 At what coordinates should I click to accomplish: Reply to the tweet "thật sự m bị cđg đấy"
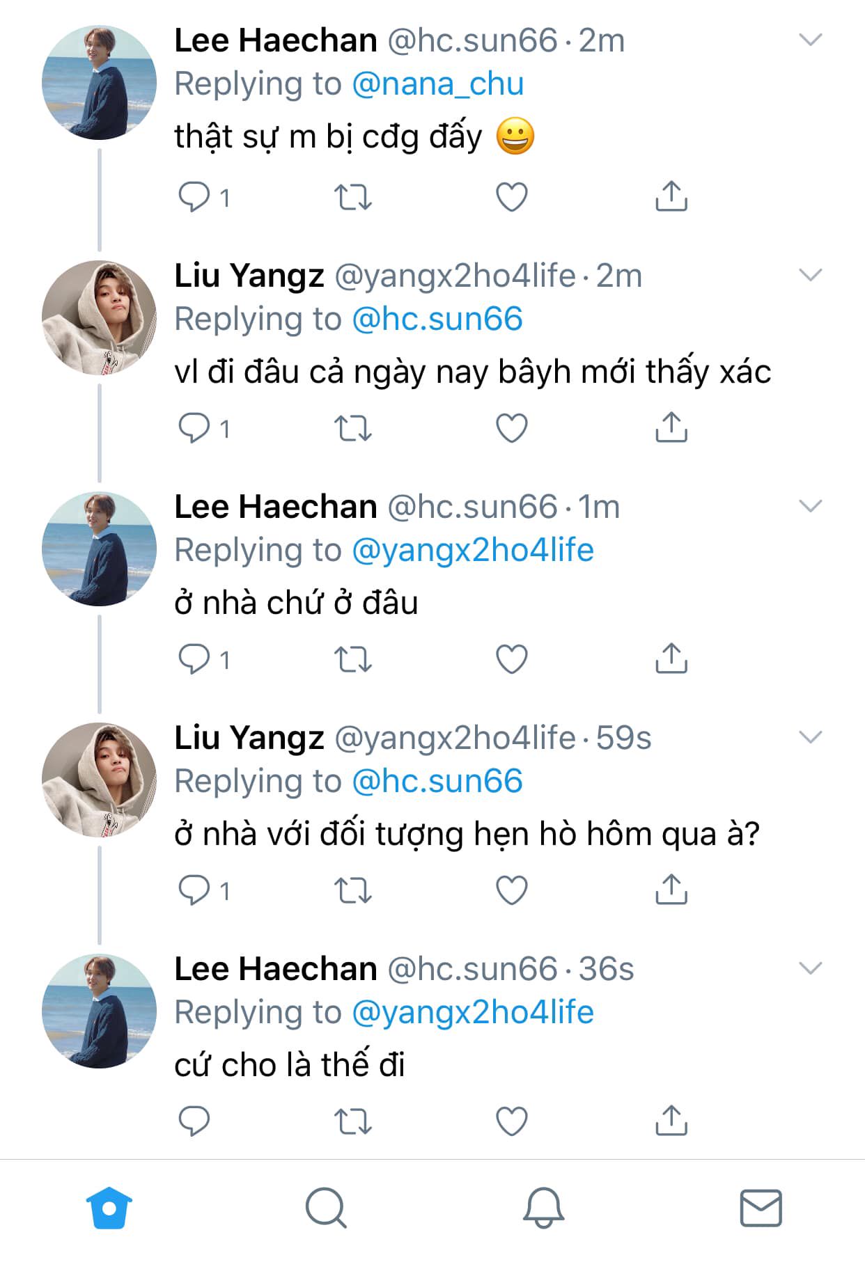tap(194, 197)
